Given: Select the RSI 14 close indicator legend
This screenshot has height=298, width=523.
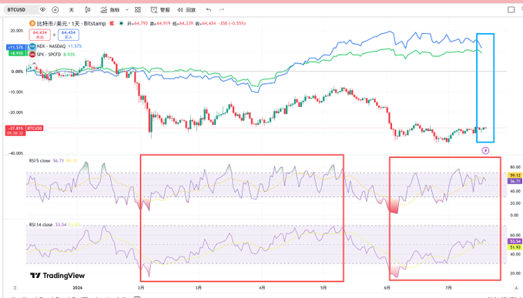Looking at the screenshot, I should pyautogui.click(x=41, y=225).
